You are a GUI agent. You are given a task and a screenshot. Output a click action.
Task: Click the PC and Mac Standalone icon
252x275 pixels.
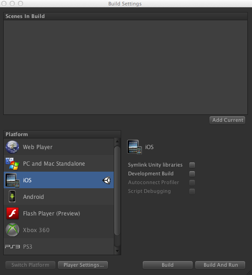12,164
